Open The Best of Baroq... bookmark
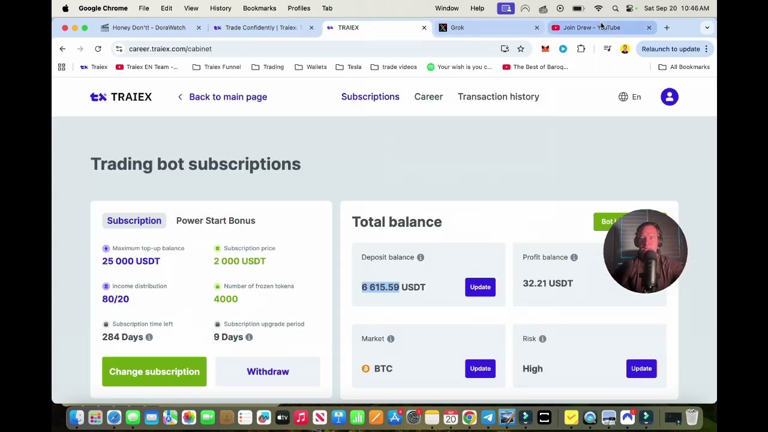This screenshot has width=768, height=432. pos(535,67)
